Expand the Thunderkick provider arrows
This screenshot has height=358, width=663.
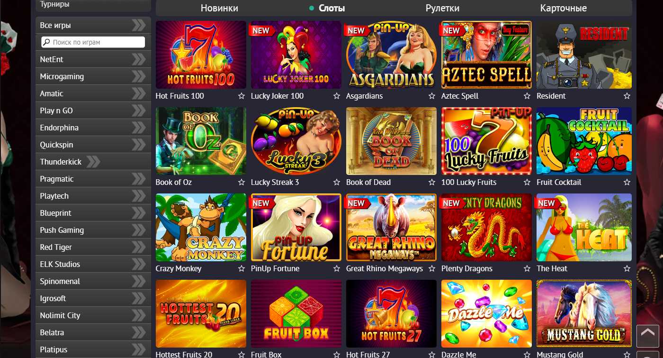(93, 162)
